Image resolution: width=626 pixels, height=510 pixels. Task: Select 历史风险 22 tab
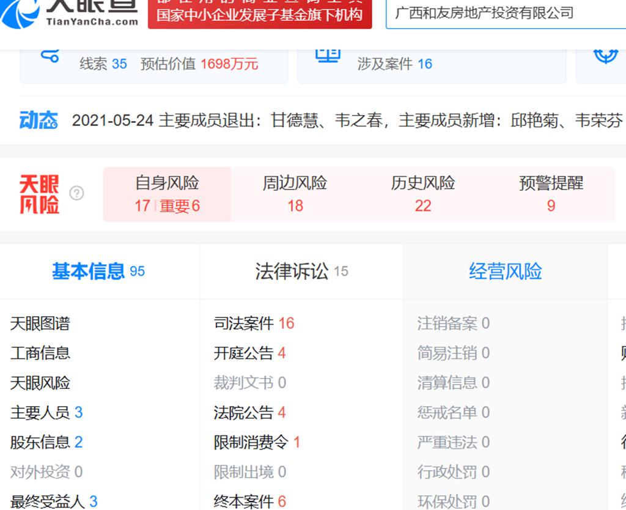coord(423,194)
